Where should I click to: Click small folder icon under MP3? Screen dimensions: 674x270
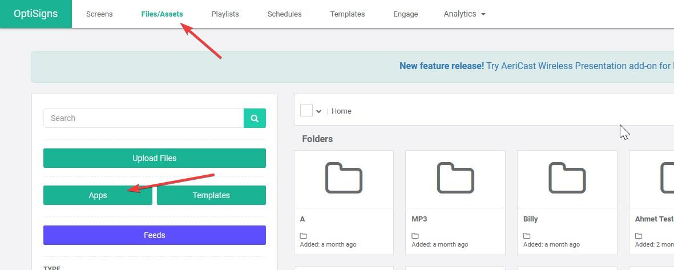415,236
